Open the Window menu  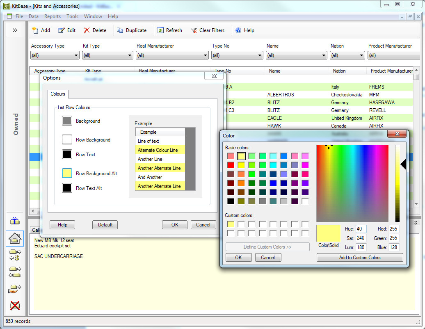click(93, 16)
